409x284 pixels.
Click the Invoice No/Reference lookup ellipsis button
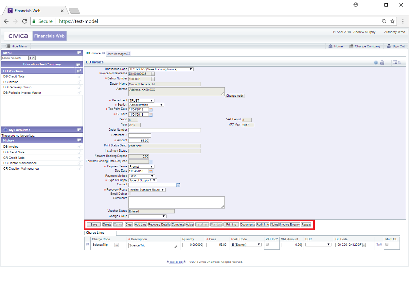pyautogui.click(x=153, y=74)
